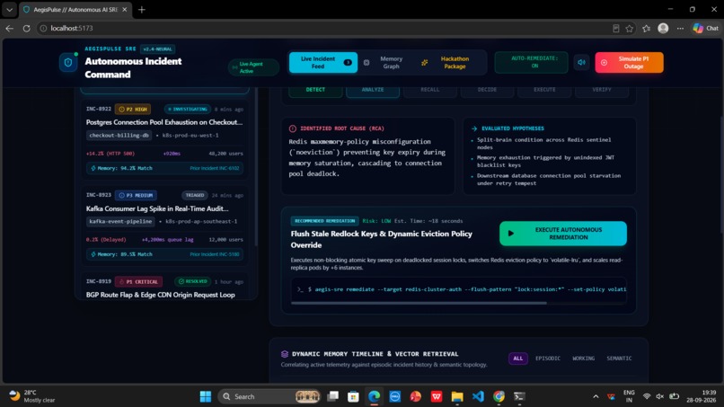Show hidden system tray icons chevron

596,396
